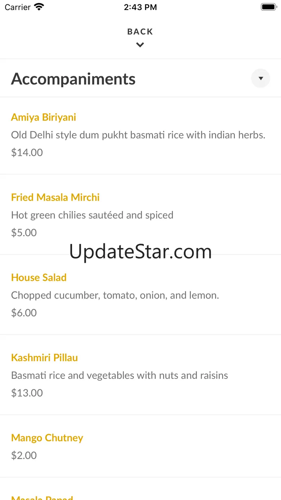Image resolution: width=281 pixels, height=500 pixels.
Task: Select the Kashmiri Pillau item
Action: [x=44, y=358]
